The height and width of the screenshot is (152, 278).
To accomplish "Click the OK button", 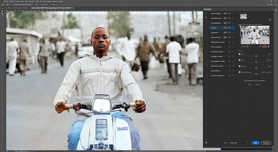I will 256,143.
